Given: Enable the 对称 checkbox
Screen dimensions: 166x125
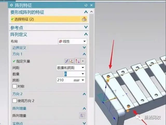Looking at the screenshot, I should point(15,86).
